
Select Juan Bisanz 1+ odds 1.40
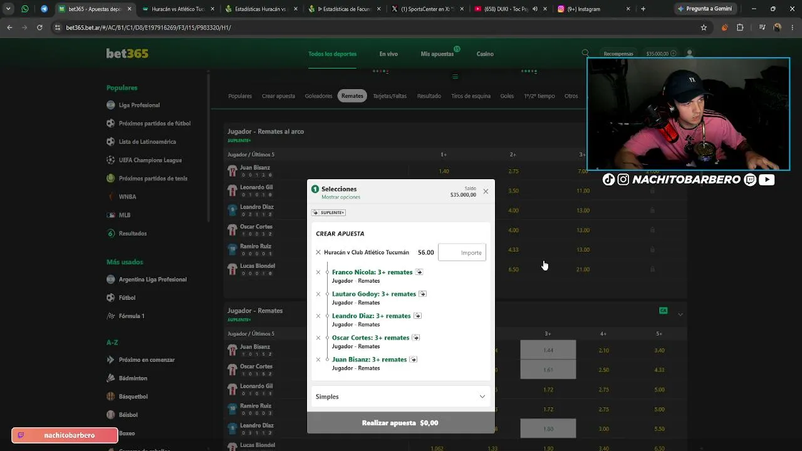point(444,171)
